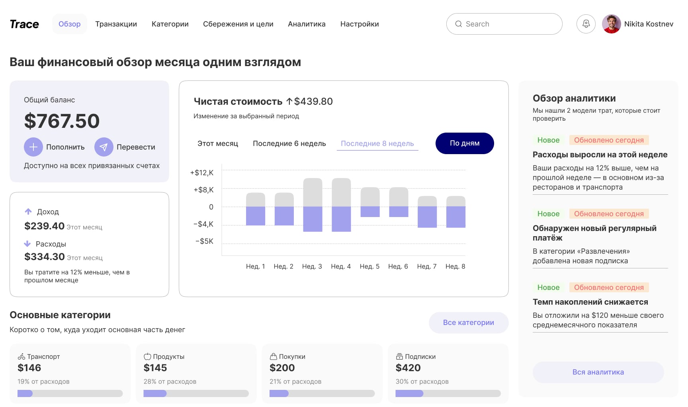
Task: Select the Этот месяц period
Action: point(218,143)
